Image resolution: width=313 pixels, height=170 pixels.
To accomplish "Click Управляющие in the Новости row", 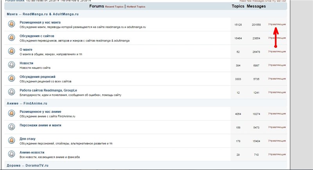I will (x=277, y=65).
